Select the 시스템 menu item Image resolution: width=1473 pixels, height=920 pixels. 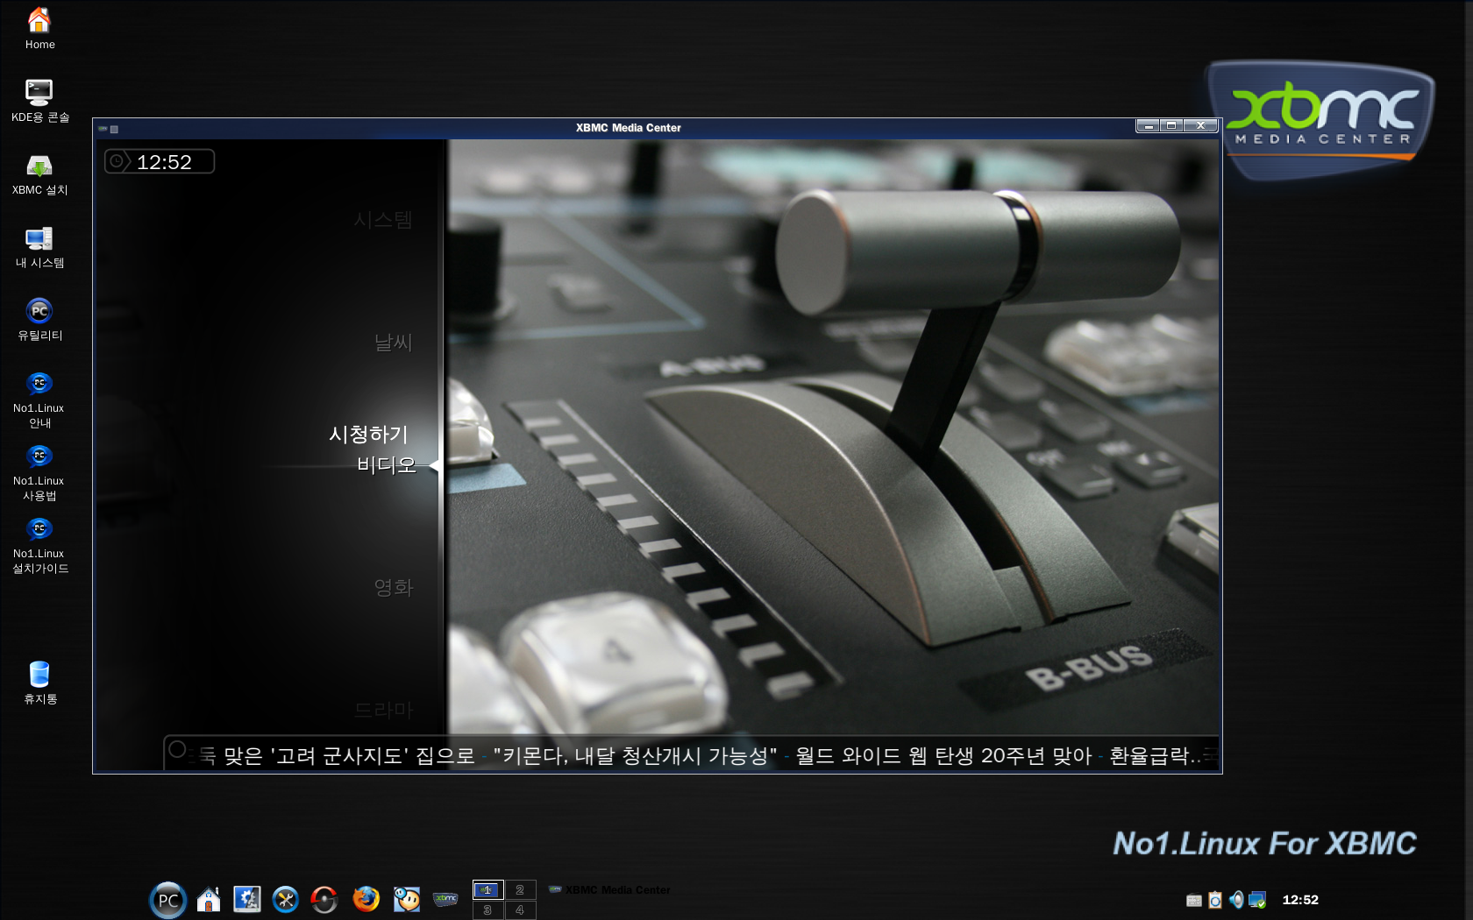tap(383, 220)
